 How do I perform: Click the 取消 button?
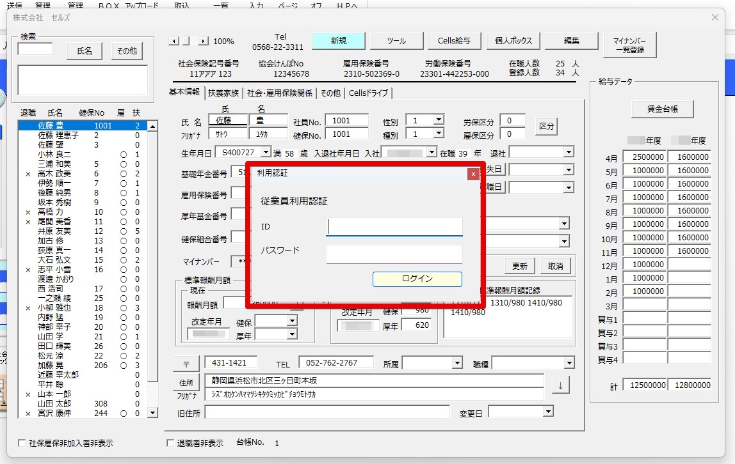point(556,266)
